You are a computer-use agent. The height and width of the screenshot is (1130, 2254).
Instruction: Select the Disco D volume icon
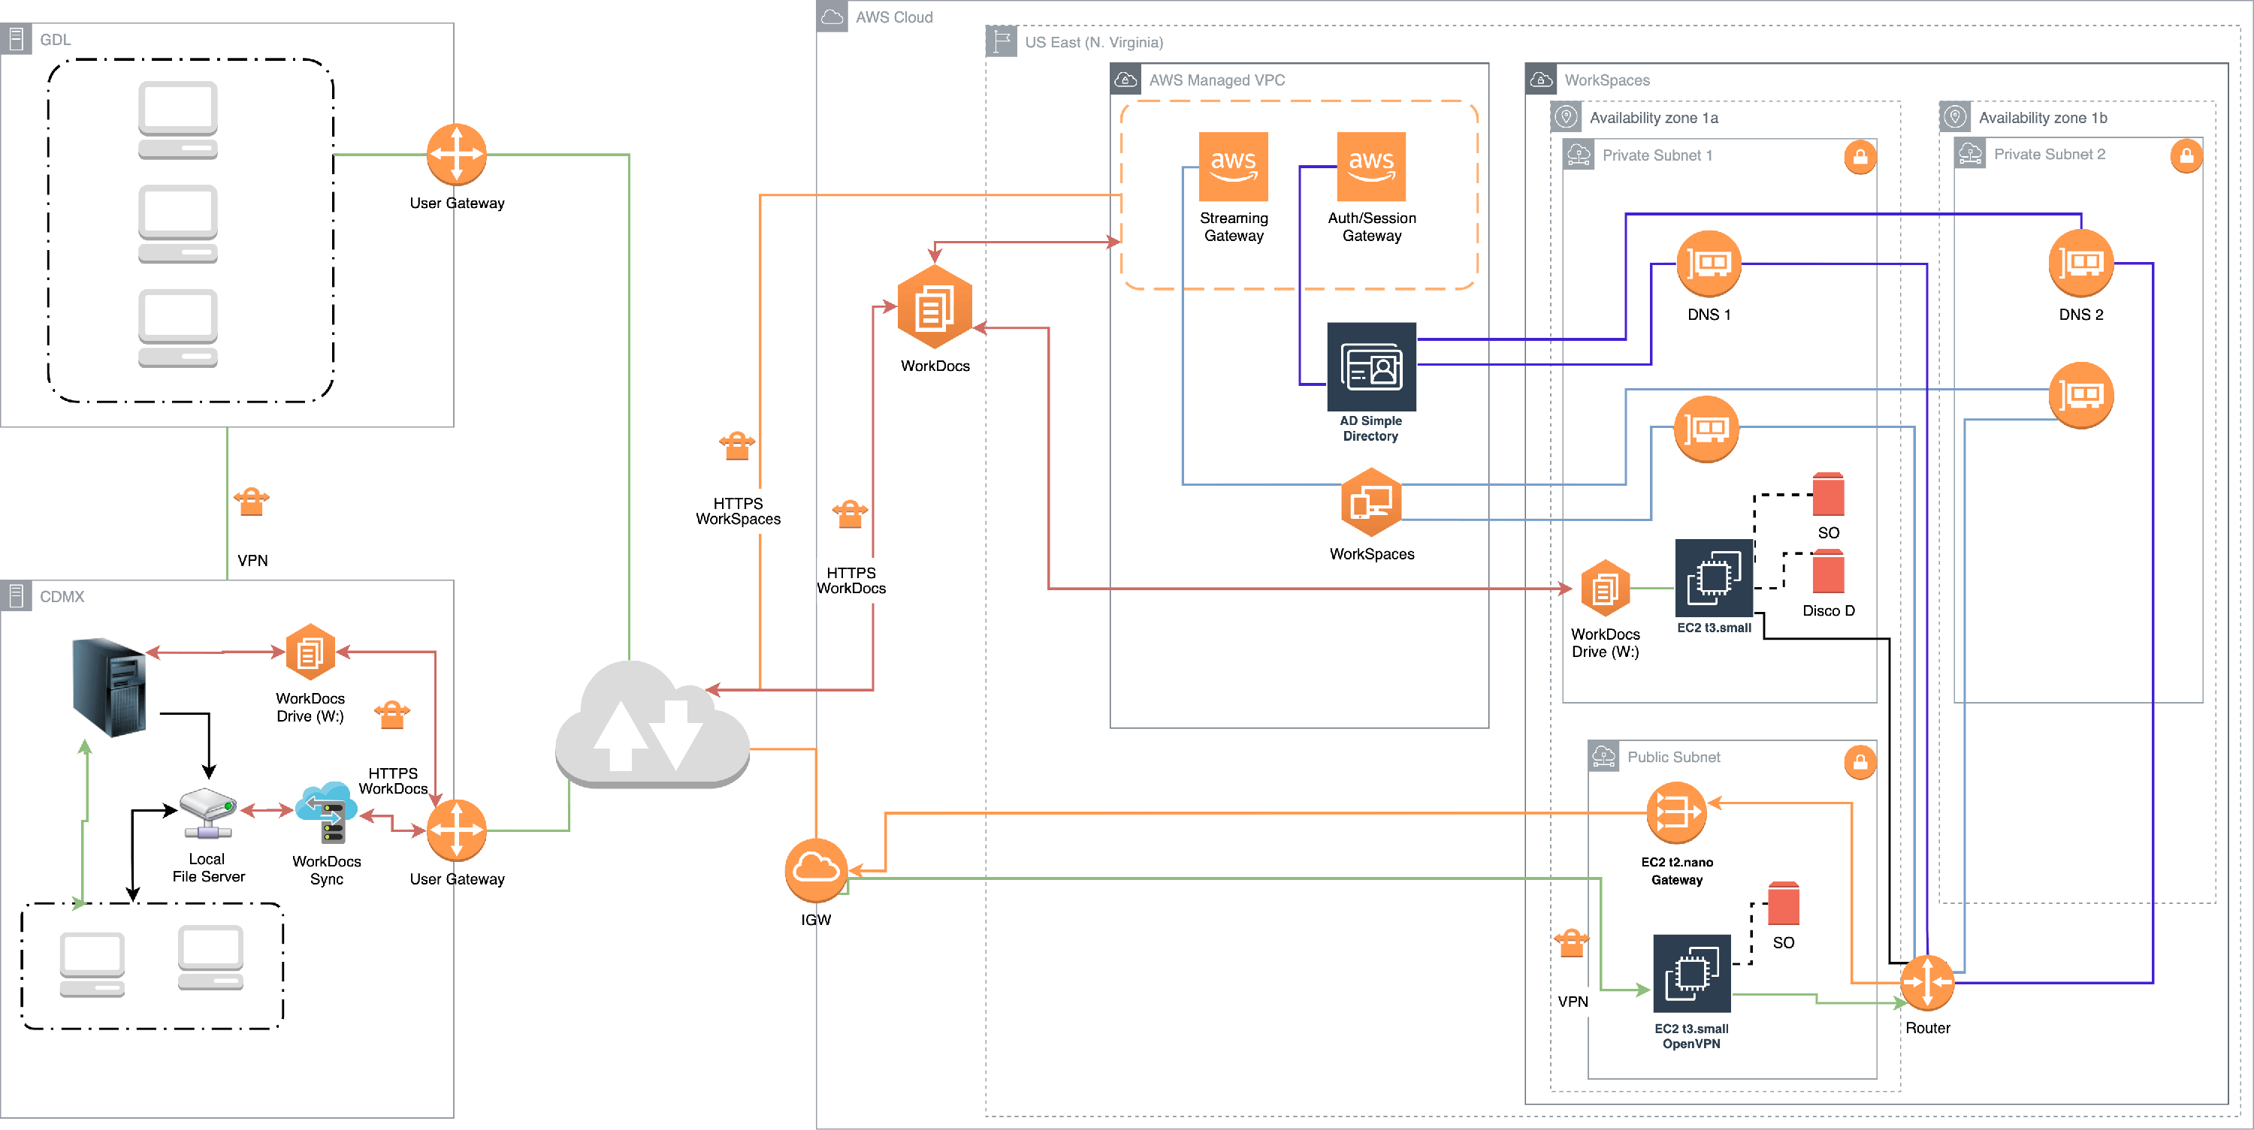point(1828,571)
